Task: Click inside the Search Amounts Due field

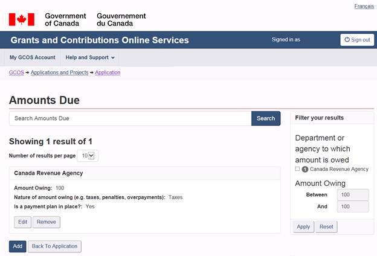Action: point(130,118)
